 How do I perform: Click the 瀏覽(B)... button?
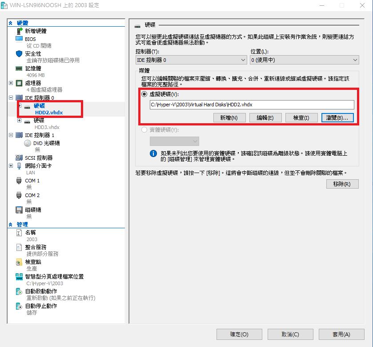337,118
